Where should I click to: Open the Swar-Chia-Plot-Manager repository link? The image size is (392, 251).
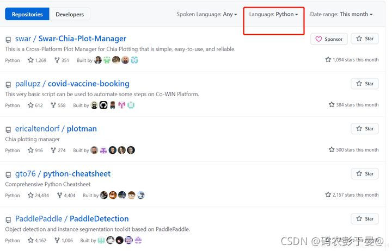(82, 39)
